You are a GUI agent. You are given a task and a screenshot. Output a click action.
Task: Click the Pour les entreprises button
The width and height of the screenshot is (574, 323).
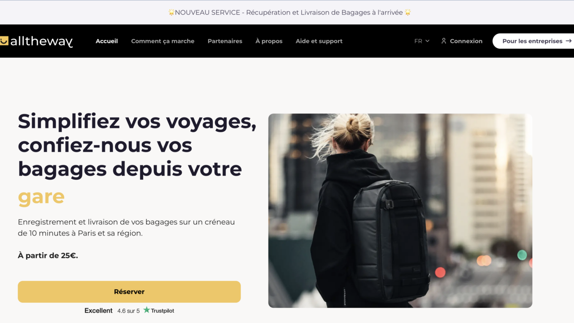[533, 41]
